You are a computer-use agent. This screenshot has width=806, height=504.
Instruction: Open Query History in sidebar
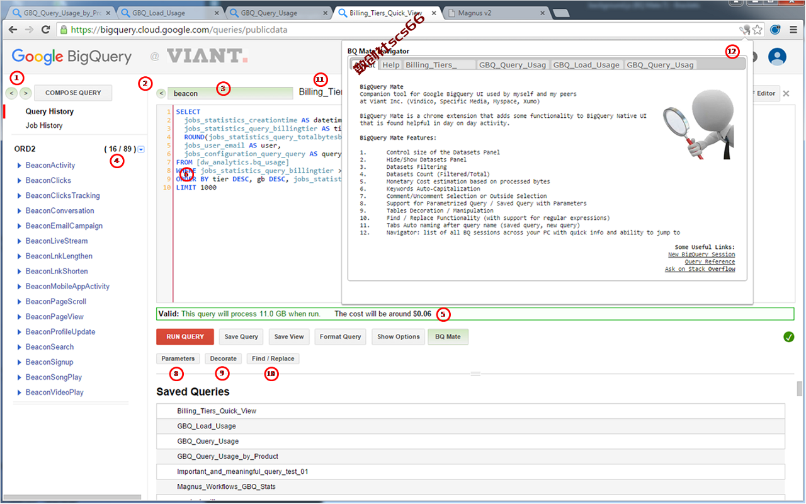click(x=50, y=112)
